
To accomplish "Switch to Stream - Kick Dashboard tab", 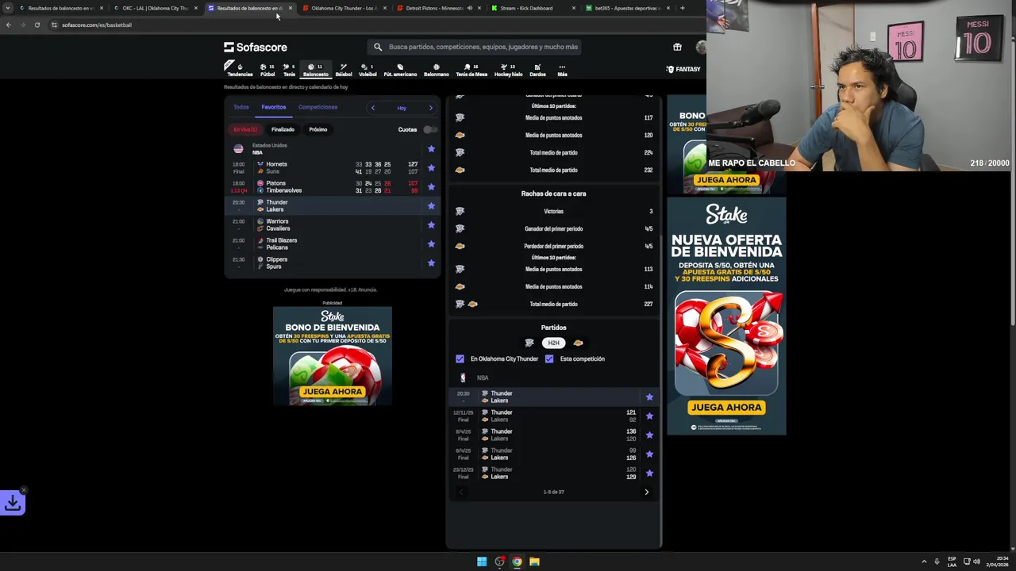I will tap(526, 8).
